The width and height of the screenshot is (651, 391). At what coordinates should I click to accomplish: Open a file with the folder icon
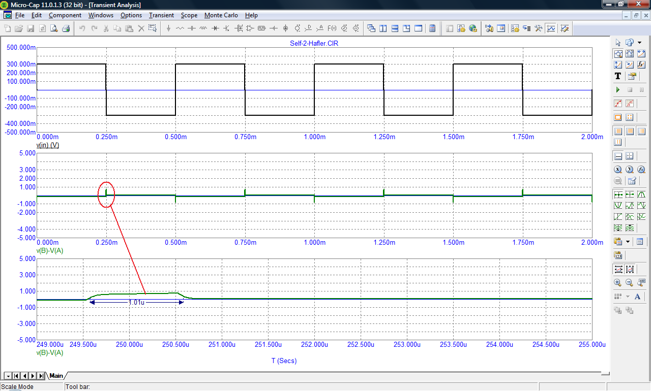(x=19, y=28)
